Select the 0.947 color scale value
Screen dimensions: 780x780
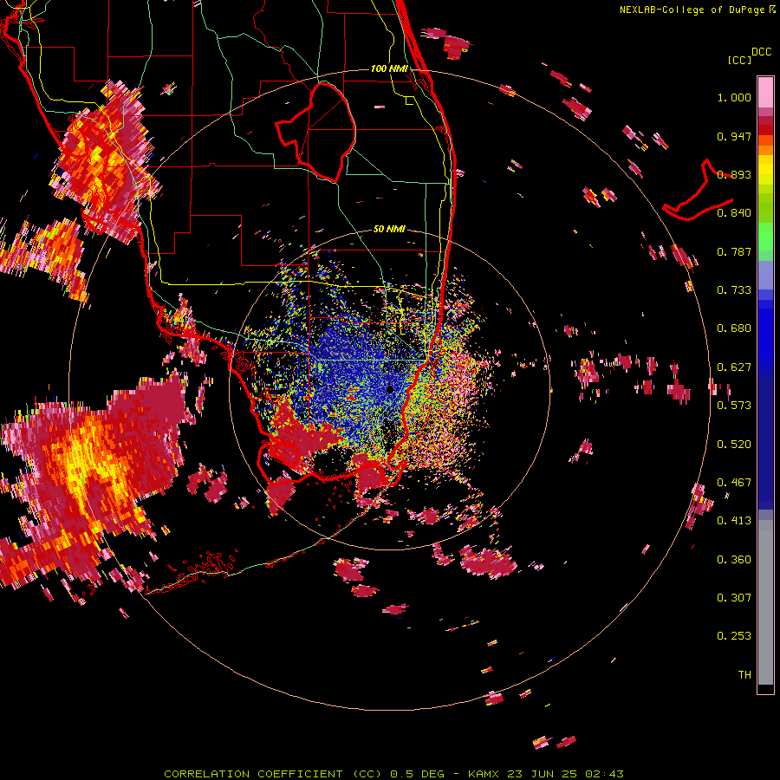(x=734, y=136)
